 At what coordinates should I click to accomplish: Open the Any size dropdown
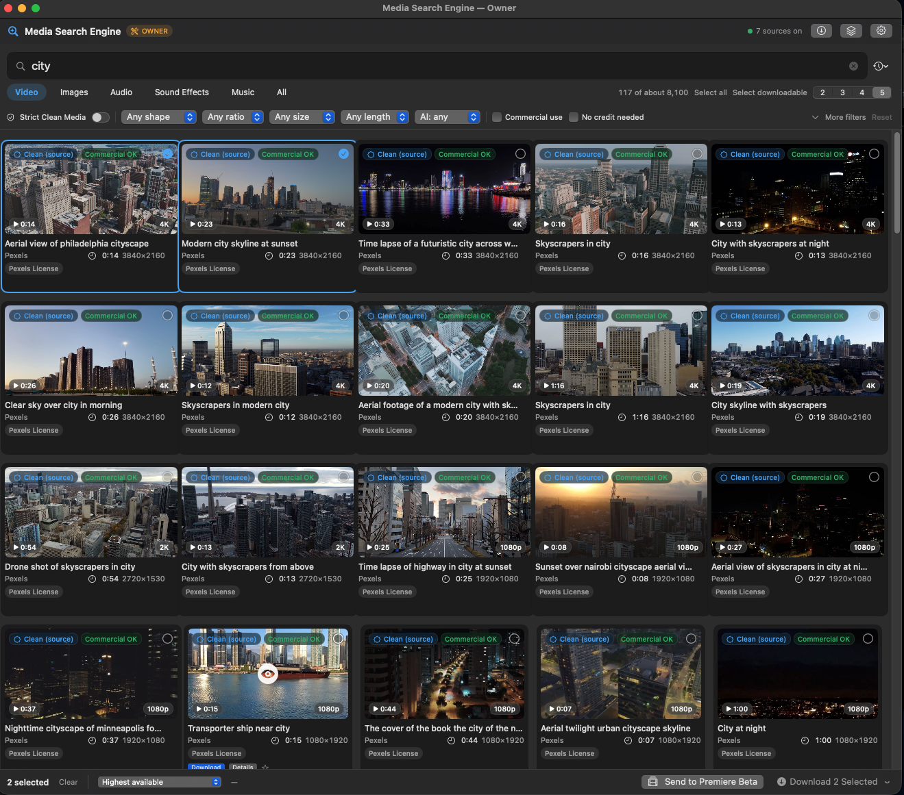[302, 117]
